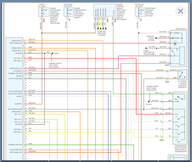Click the FC36 connector label

point(167,65)
